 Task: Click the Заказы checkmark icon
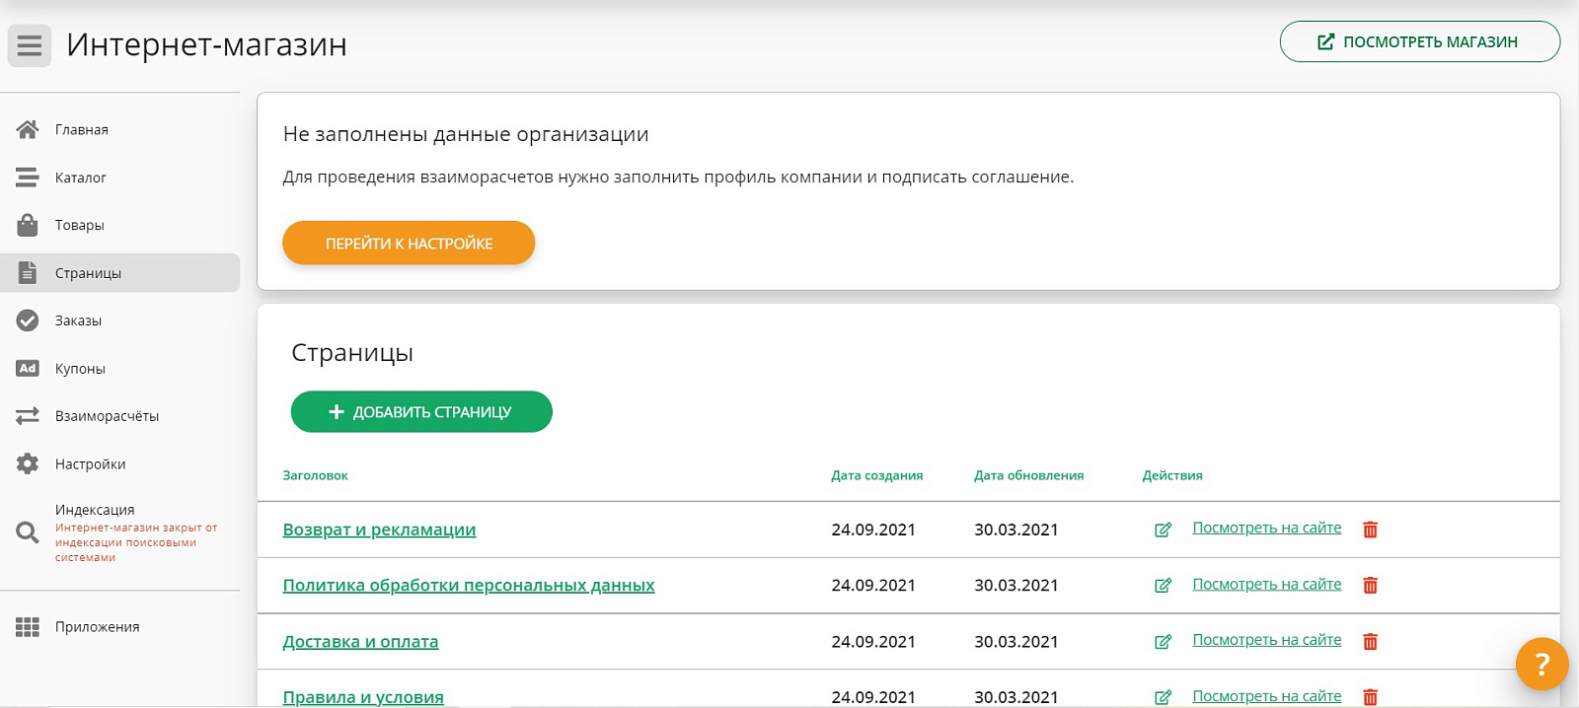point(28,320)
